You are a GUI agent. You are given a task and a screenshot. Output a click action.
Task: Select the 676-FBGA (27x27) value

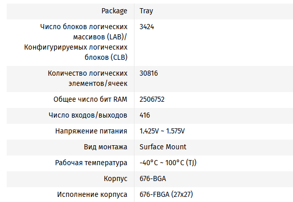click(x=166, y=194)
